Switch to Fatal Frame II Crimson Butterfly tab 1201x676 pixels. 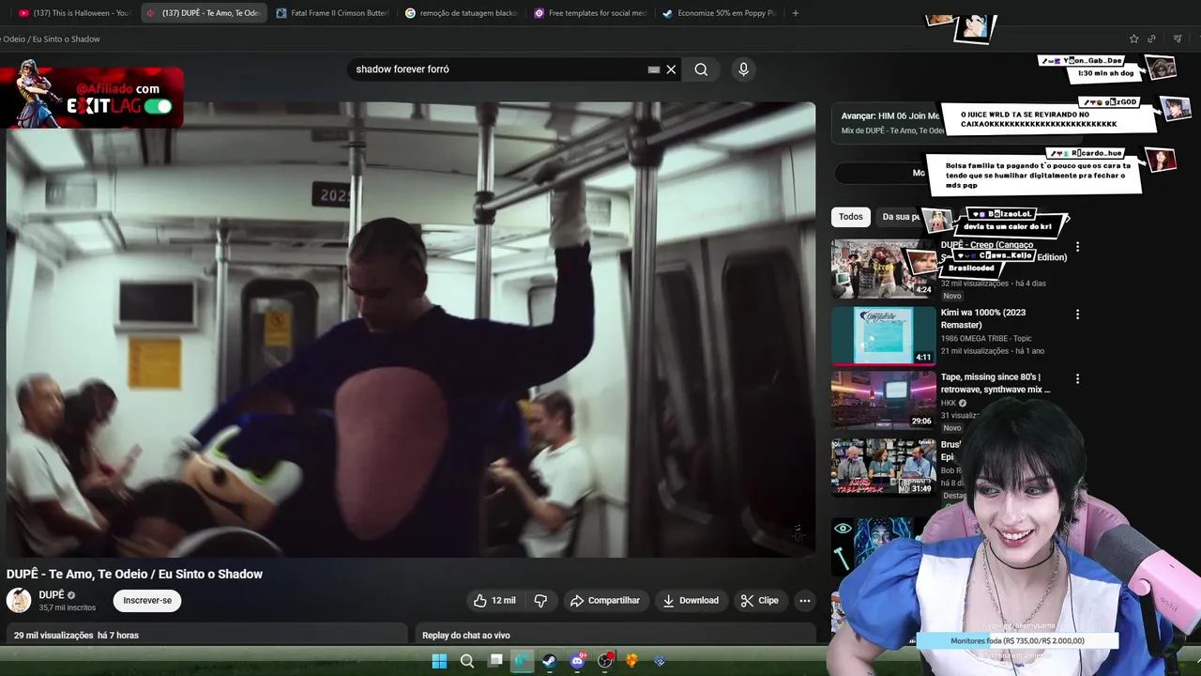click(x=333, y=13)
